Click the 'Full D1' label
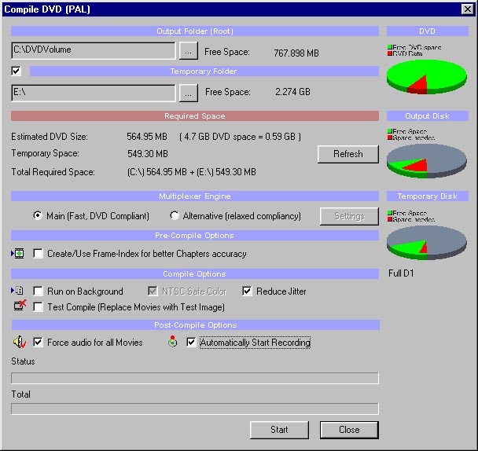The height and width of the screenshot is (451, 478). point(401,273)
